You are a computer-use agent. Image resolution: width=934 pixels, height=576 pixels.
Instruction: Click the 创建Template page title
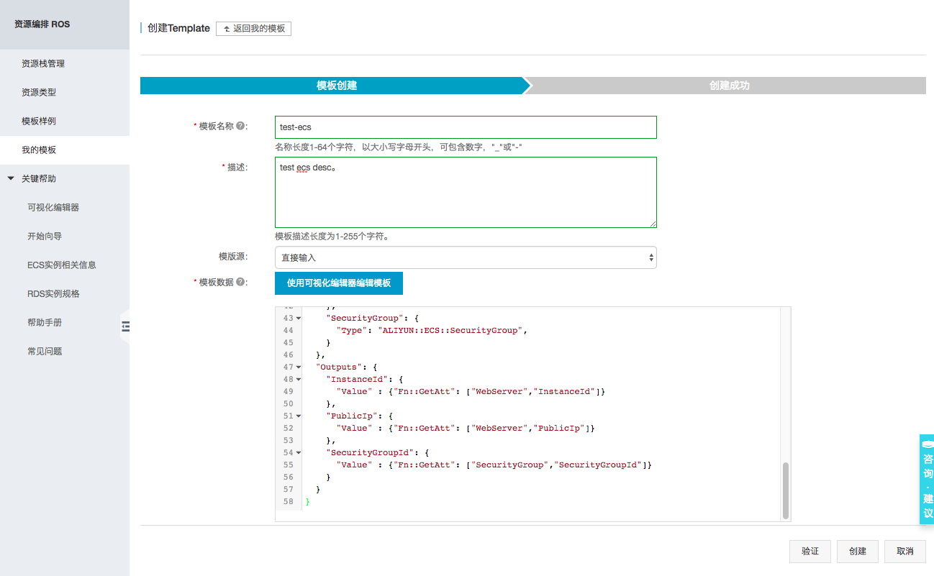[178, 28]
